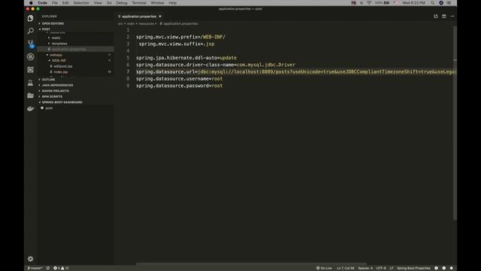Open the Selection menu
Viewport: 481px width, 271px height.
(81, 3)
